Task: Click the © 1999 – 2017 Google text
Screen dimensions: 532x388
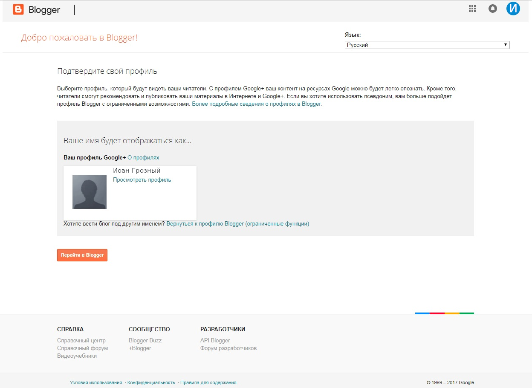Action: click(x=450, y=383)
